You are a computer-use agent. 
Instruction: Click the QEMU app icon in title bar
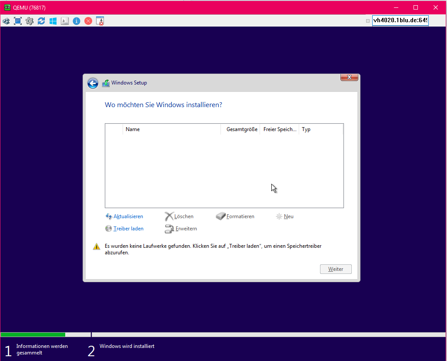click(7, 8)
